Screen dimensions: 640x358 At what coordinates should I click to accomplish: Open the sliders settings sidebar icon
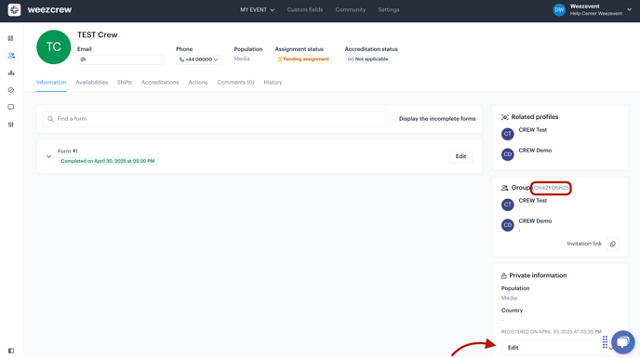(11, 125)
